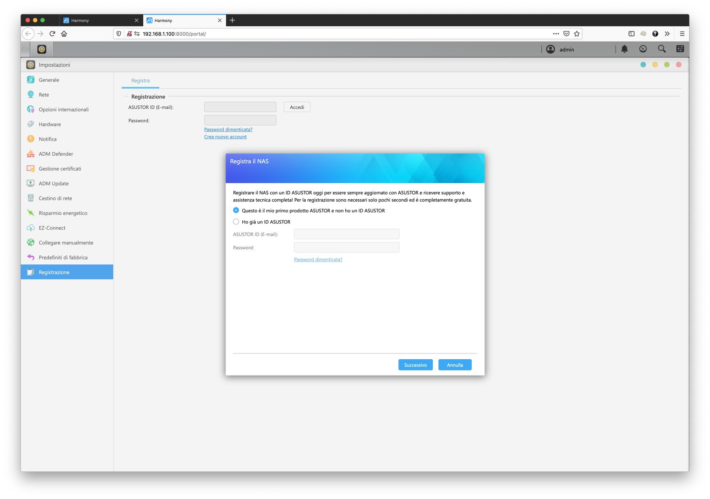Open 'Password dimenticata?' link under Registrazione
The image size is (710, 499).
tap(228, 130)
